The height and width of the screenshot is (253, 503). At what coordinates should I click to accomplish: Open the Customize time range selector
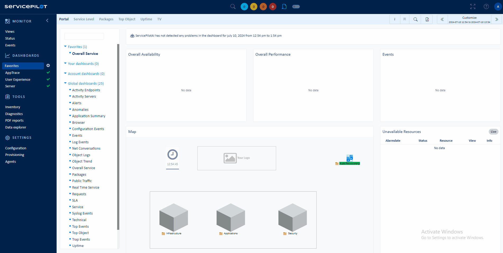pos(469,20)
